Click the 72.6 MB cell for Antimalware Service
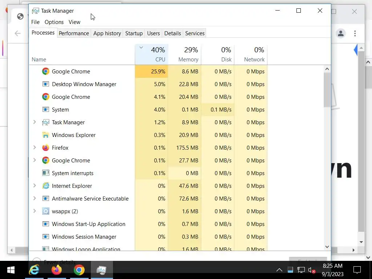This screenshot has width=372, height=279. point(185,199)
